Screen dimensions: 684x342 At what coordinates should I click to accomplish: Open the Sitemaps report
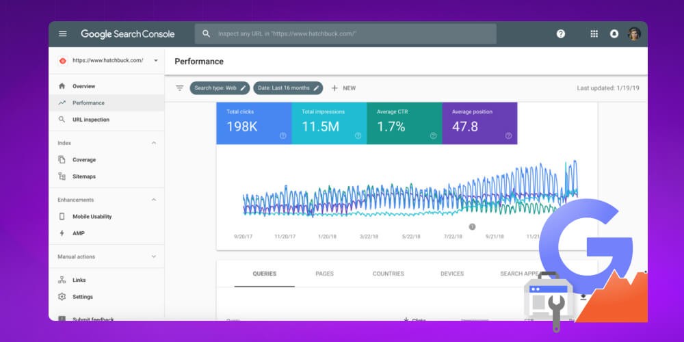[107, 176]
